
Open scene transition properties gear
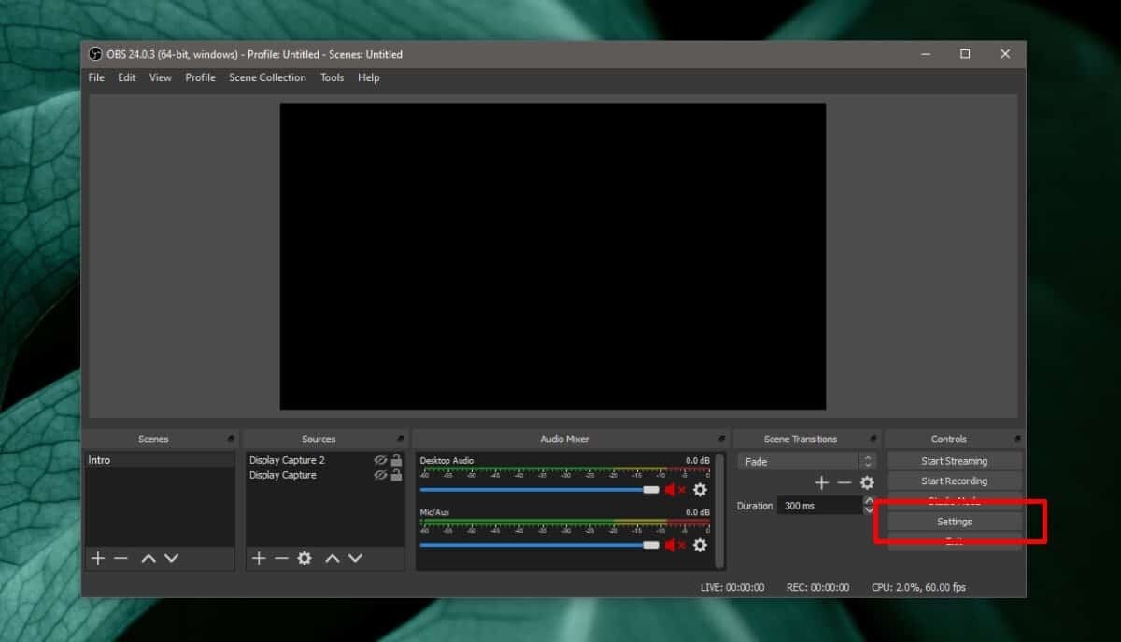tap(867, 482)
